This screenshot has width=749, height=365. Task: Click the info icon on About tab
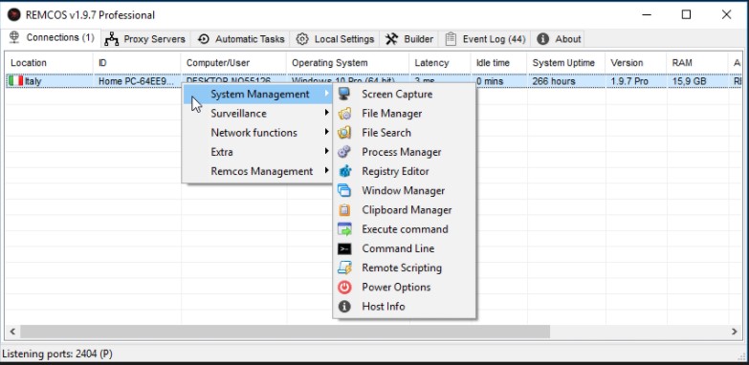click(x=542, y=39)
